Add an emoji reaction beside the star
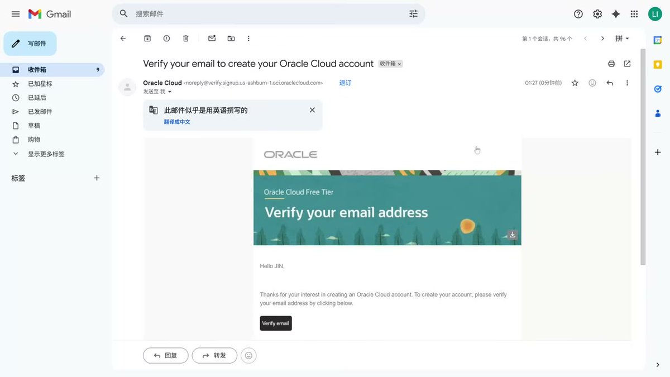Image resolution: width=670 pixels, height=377 pixels. point(592,83)
